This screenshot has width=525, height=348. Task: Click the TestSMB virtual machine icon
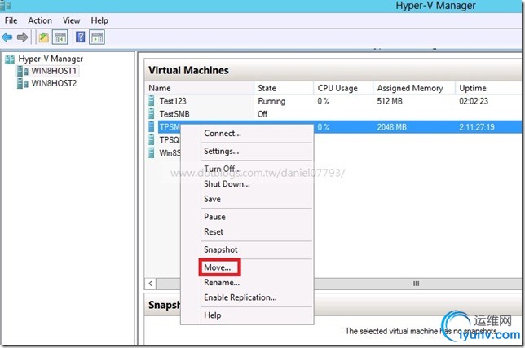tap(152, 114)
